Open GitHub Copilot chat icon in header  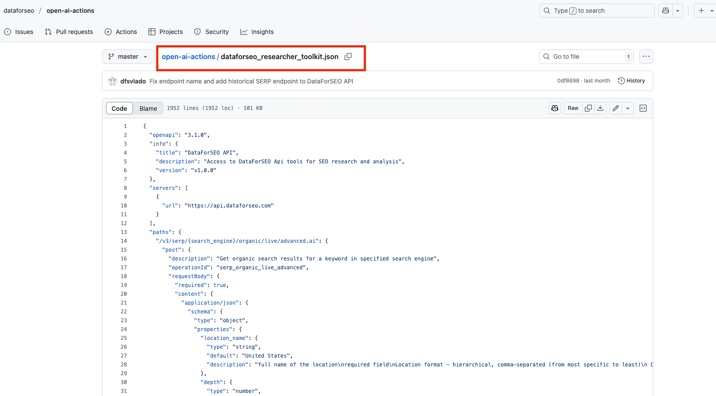666,11
